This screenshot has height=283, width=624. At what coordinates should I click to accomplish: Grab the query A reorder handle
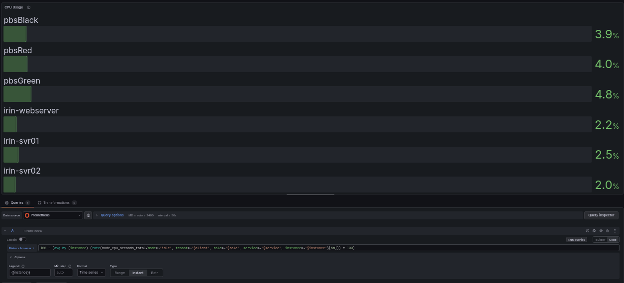[615, 231]
